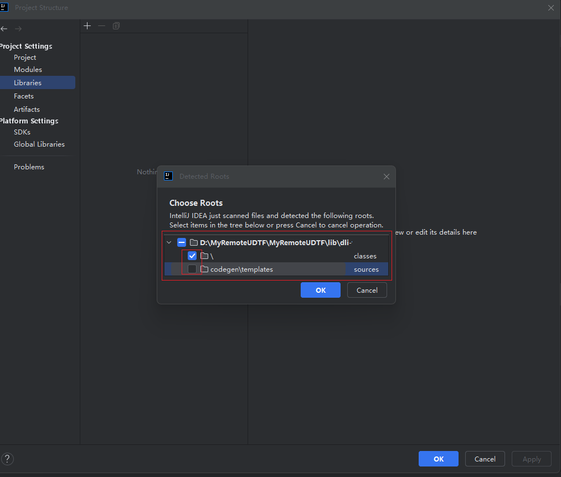Collapse the D:\MyRemoteUDTF tree node
The image size is (561, 477).
[169, 243]
